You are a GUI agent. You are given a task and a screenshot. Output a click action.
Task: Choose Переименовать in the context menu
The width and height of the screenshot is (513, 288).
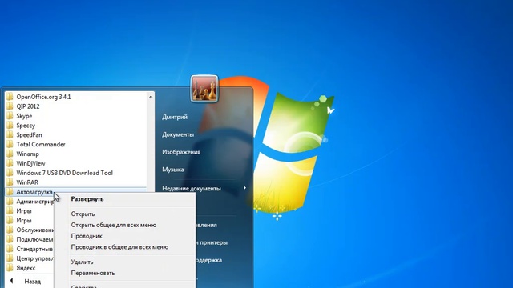(x=93, y=273)
